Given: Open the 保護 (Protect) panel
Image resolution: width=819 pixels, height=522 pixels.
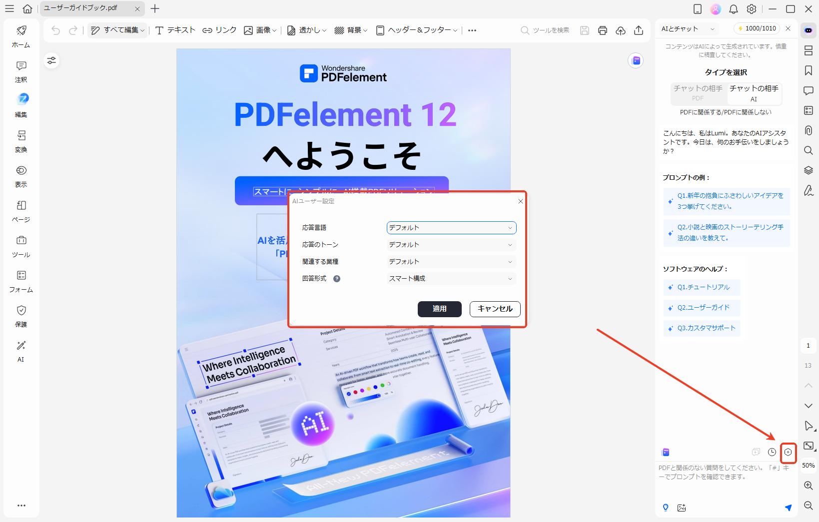Looking at the screenshot, I should tap(20, 316).
